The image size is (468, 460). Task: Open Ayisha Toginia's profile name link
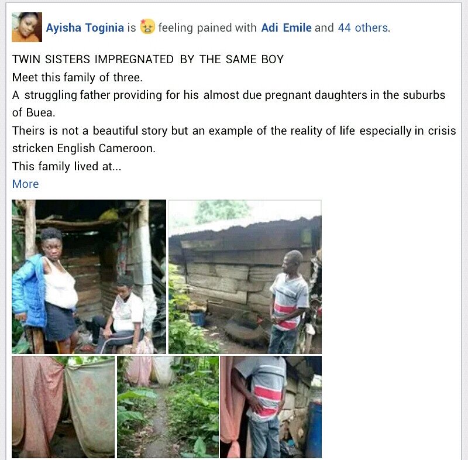pos(85,28)
